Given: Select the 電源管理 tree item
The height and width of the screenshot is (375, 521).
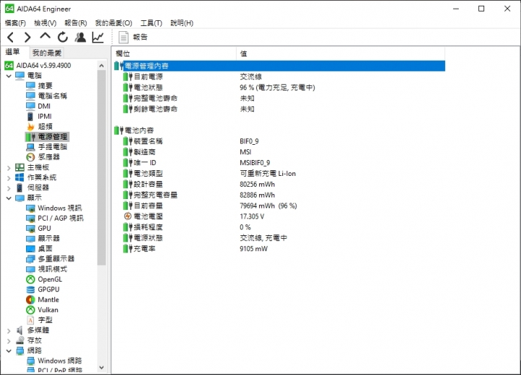Looking at the screenshot, I should coord(53,137).
